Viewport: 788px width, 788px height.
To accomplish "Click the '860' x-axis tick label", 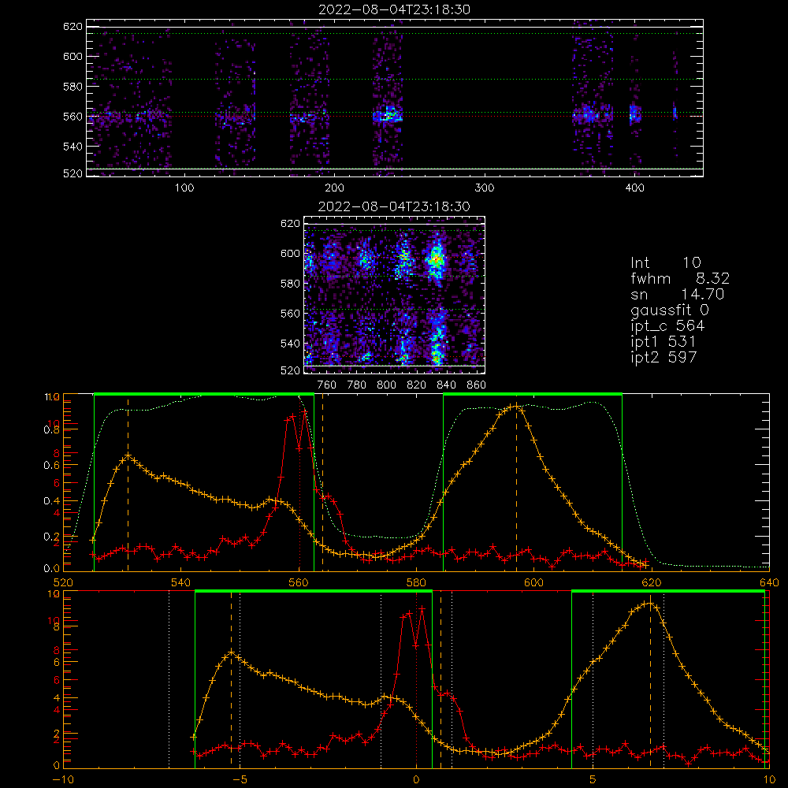I will coord(477,385).
